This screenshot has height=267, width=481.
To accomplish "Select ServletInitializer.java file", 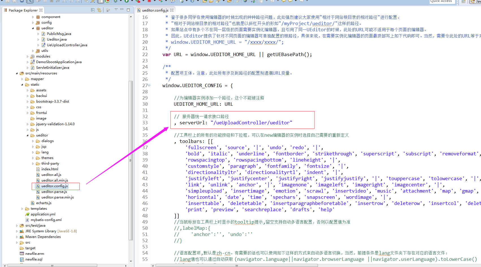I will click(53, 68).
